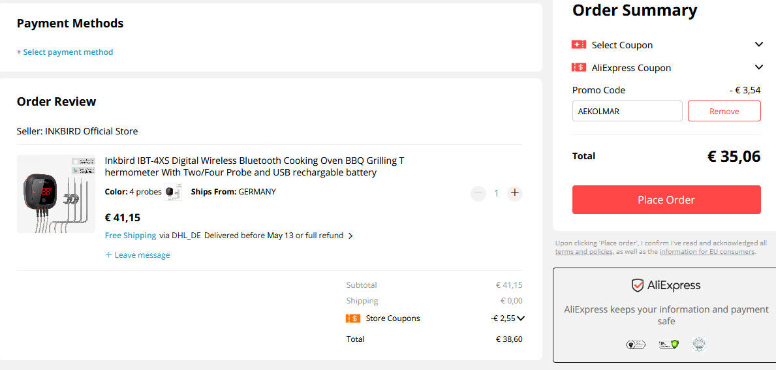Expand the Select Coupon dropdown
This screenshot has width=776, height=370.
click(758, 44)
